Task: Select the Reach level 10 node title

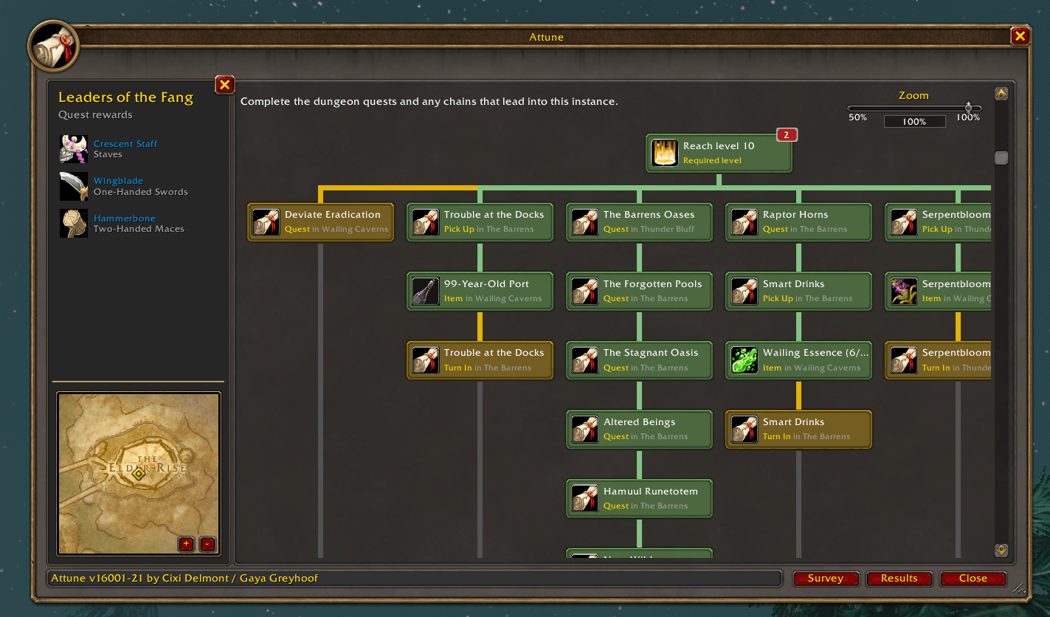Action: pos(719,146)
